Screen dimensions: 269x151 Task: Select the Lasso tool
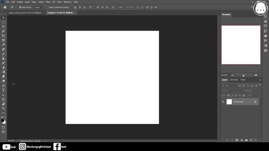point(3,26)
